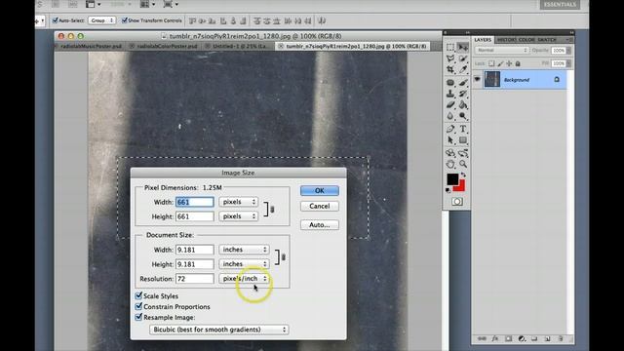Open document Height inches dropdown
The width and height of the screenshot is (624, 351).
click(x=244, y=264)
